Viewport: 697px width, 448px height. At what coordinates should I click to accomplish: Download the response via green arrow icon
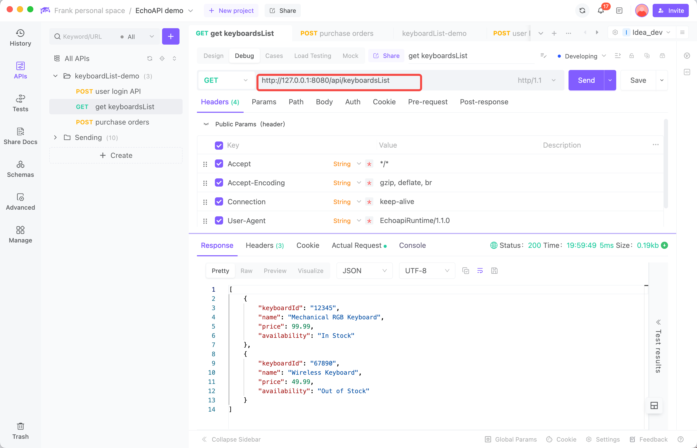click(x=664, y=246)
